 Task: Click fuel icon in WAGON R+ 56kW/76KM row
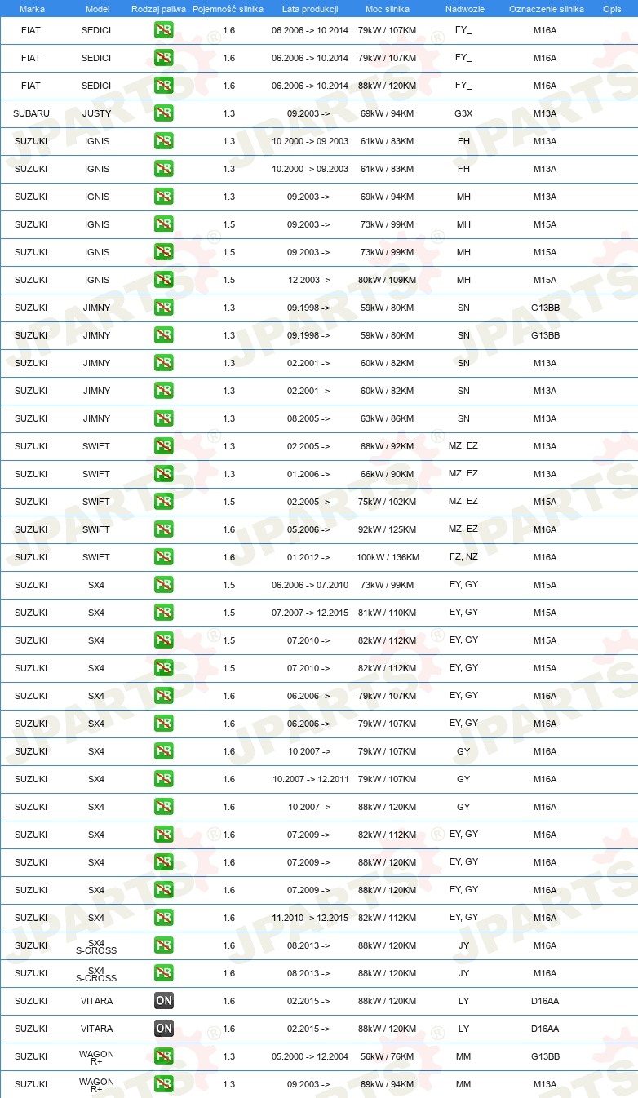coord(164,1056)
